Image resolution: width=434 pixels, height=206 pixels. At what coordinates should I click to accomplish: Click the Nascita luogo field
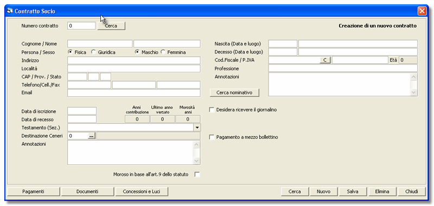click(358, 44)
